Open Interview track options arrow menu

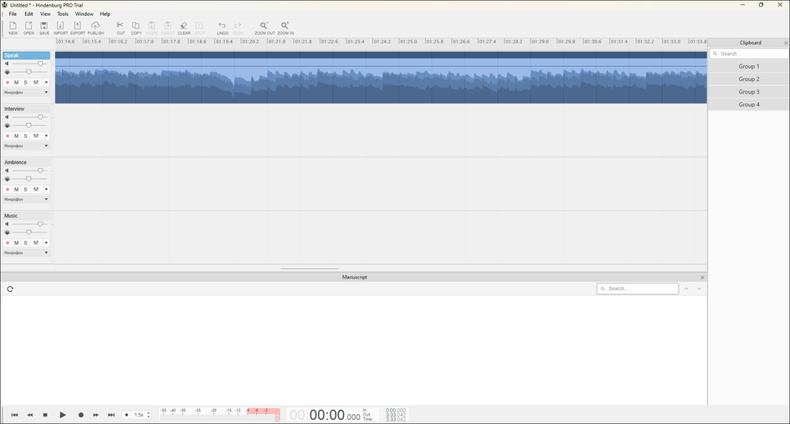[x=46, y=136]
